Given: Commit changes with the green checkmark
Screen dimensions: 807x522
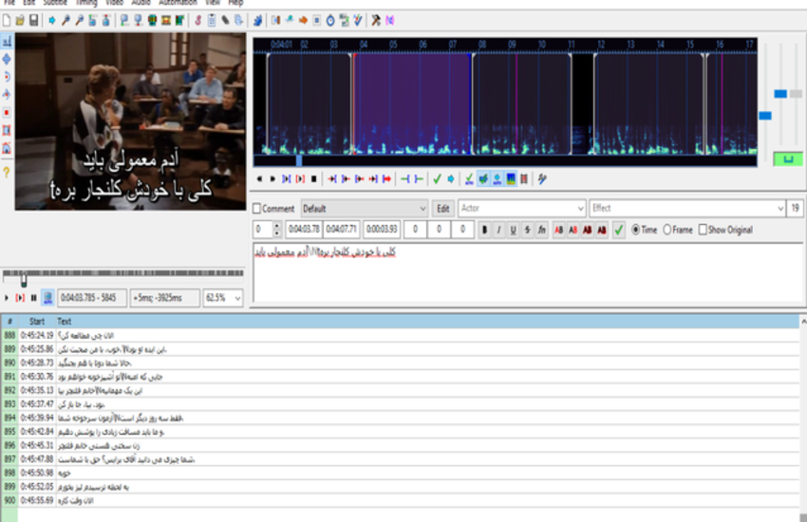Looking at the screenshot, I should click(x=618, y=230).
